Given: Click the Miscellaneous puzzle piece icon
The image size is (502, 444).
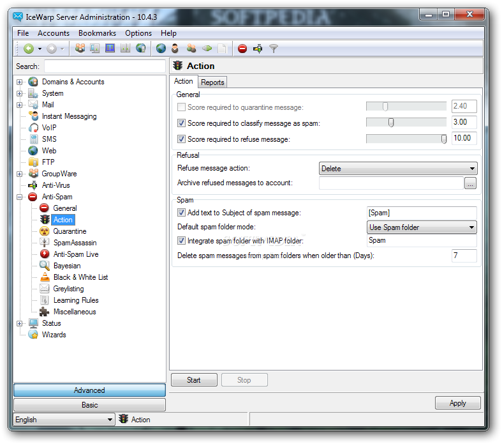Looking at the screenshot, I should (x=45, y=312).
